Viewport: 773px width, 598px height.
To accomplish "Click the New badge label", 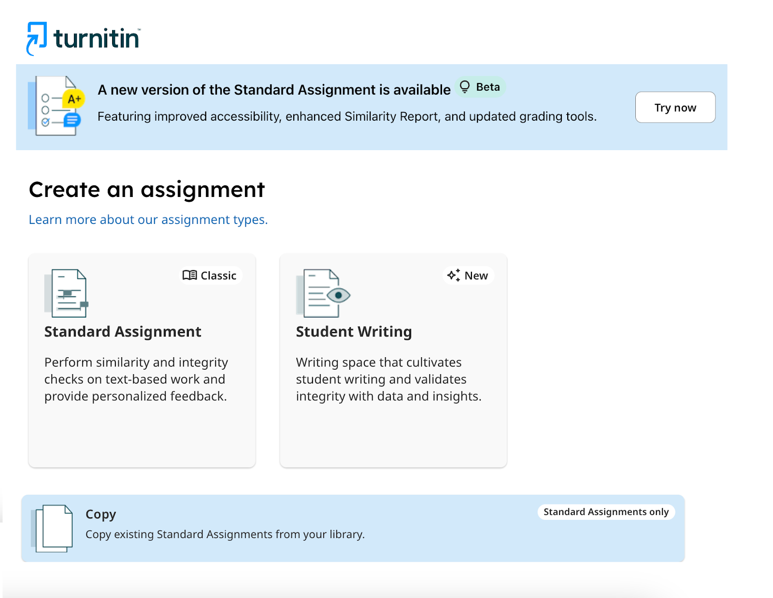I will pyautogui.click(x=476, y=276).
